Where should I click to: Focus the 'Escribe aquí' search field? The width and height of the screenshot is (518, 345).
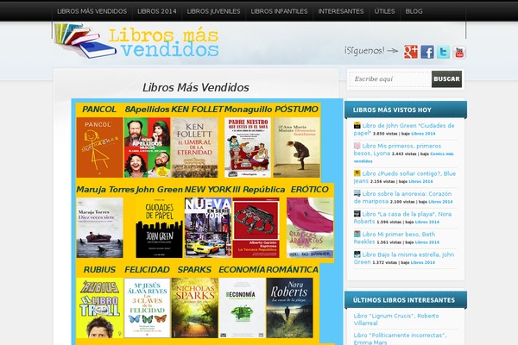pyautogui.click(x=390, y=78)
